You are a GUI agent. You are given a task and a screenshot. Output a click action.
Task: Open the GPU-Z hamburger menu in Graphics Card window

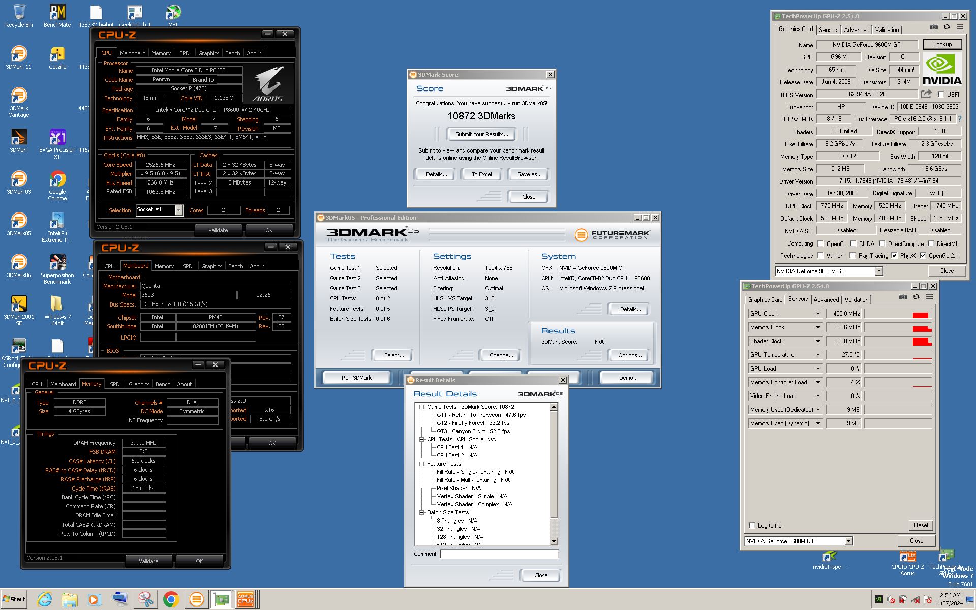click(960, 27)
